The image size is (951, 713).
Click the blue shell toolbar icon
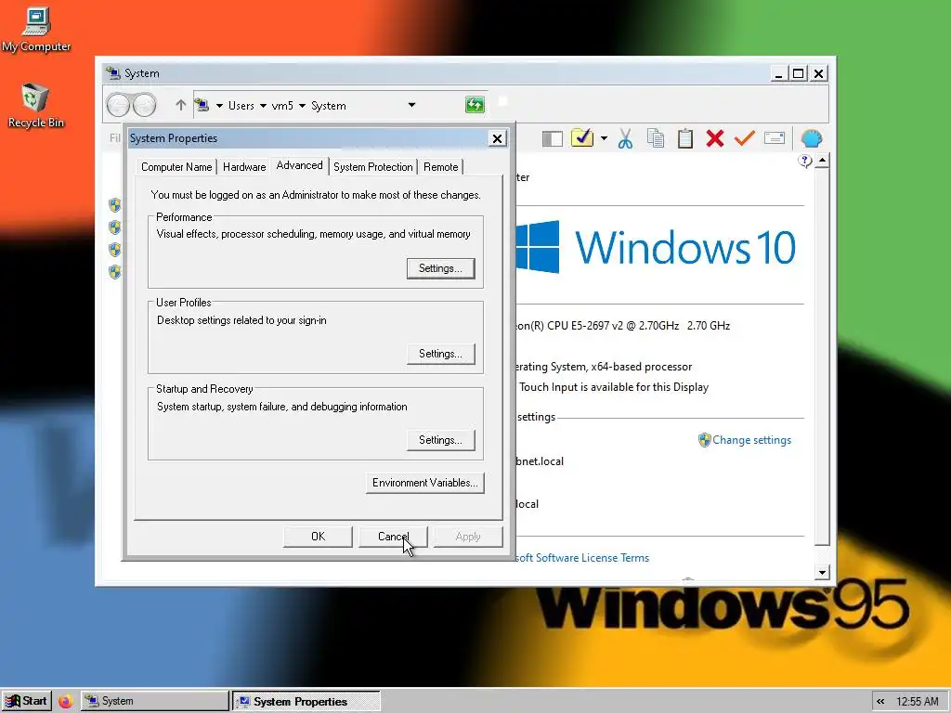(812, 139)
